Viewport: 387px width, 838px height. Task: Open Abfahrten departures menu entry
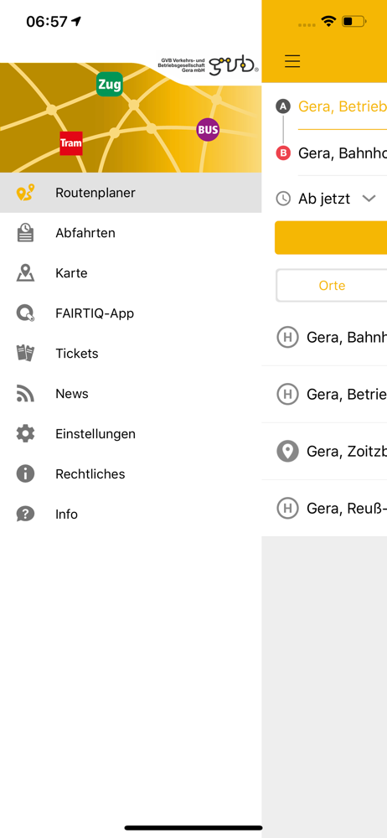[131, 233]
